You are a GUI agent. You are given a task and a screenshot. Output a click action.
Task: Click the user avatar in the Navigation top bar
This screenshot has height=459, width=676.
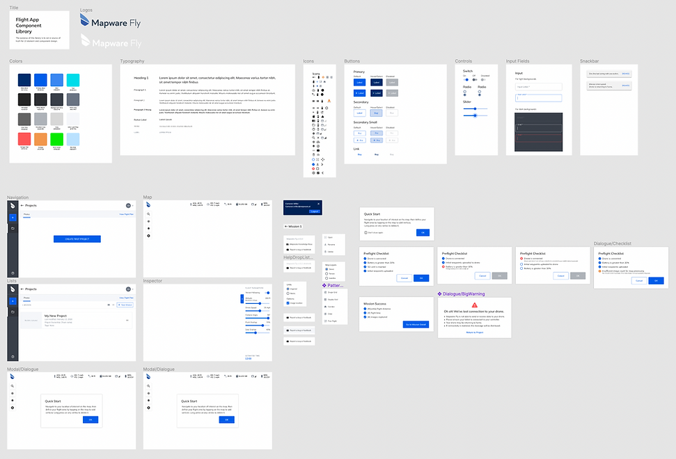click(127, 205)
